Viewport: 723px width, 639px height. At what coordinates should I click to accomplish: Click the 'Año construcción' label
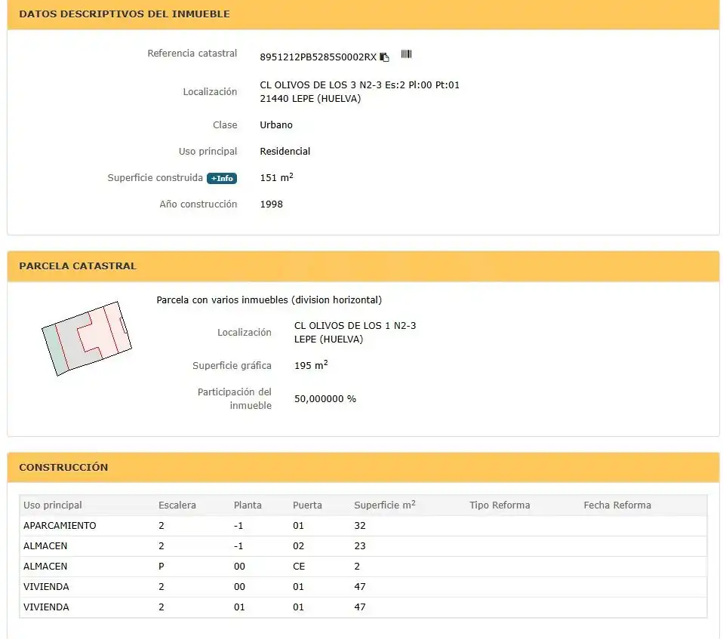198,204
